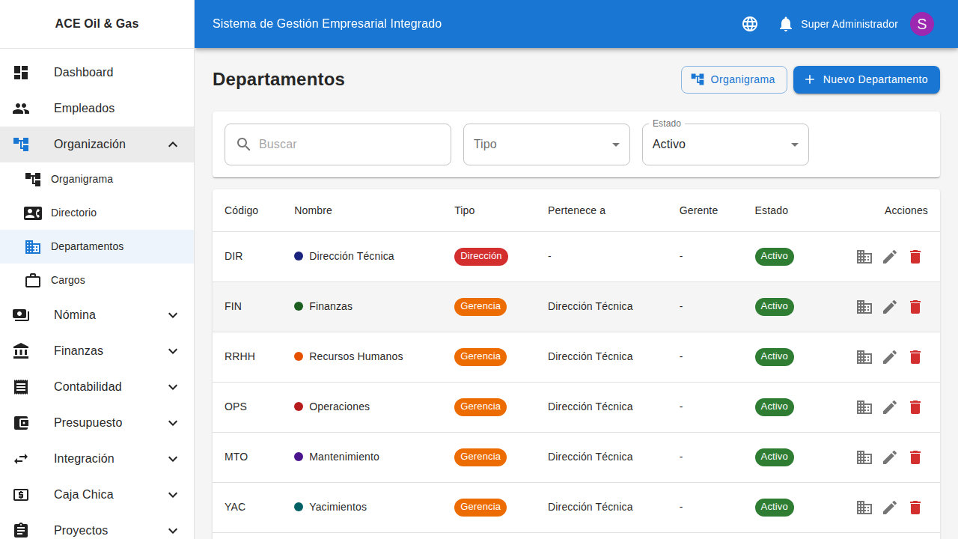
Task: Open the Organigrama view button
Action: point(733,79)
